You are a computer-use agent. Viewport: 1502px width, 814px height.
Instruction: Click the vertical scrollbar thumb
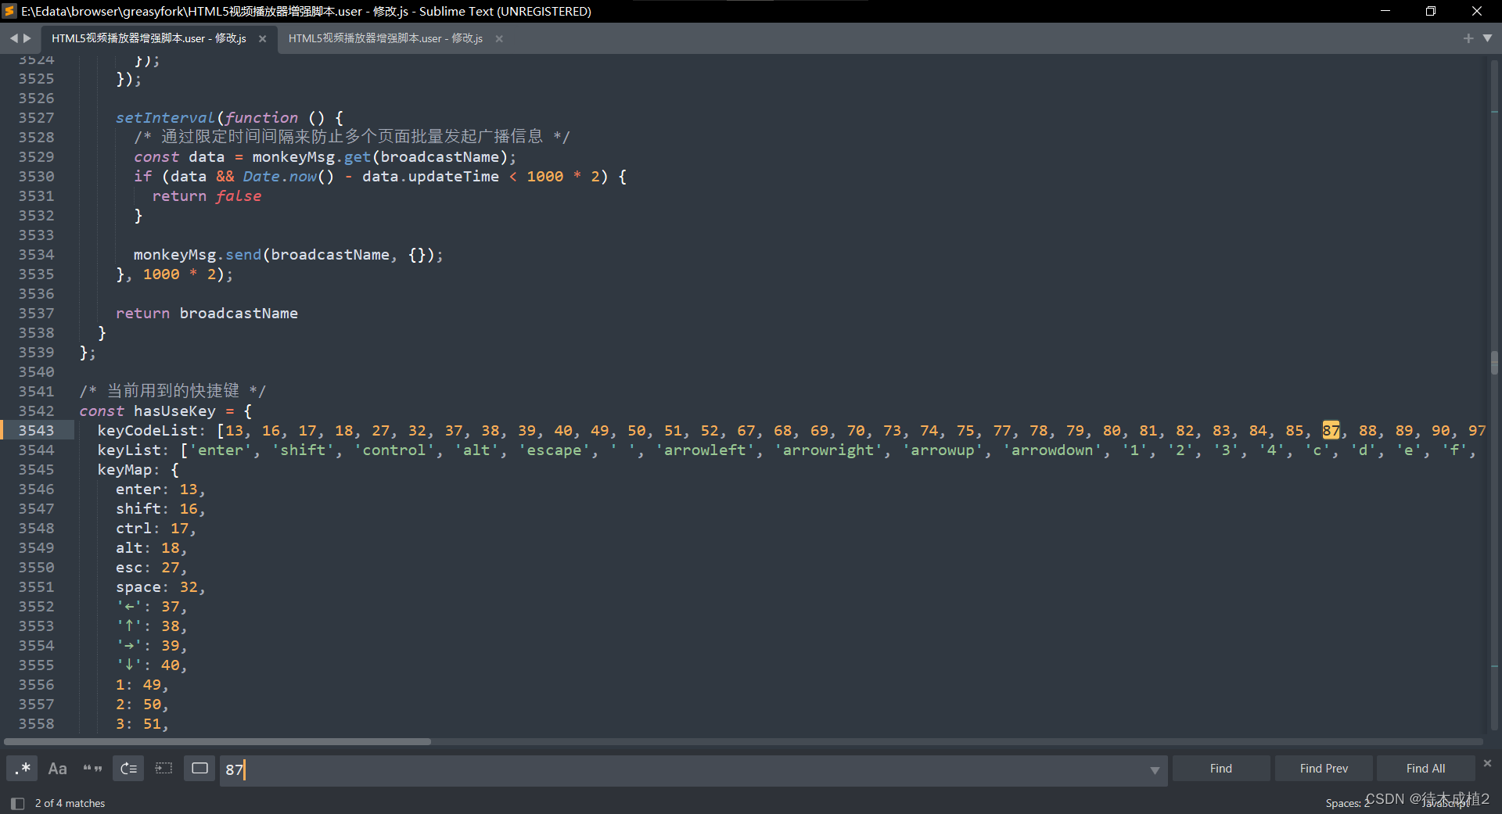[x=1494, y=363]
